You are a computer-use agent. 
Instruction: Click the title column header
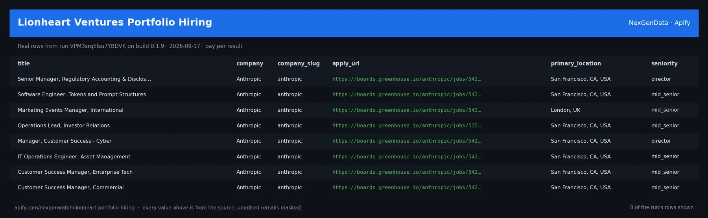[x=24, y=64]
